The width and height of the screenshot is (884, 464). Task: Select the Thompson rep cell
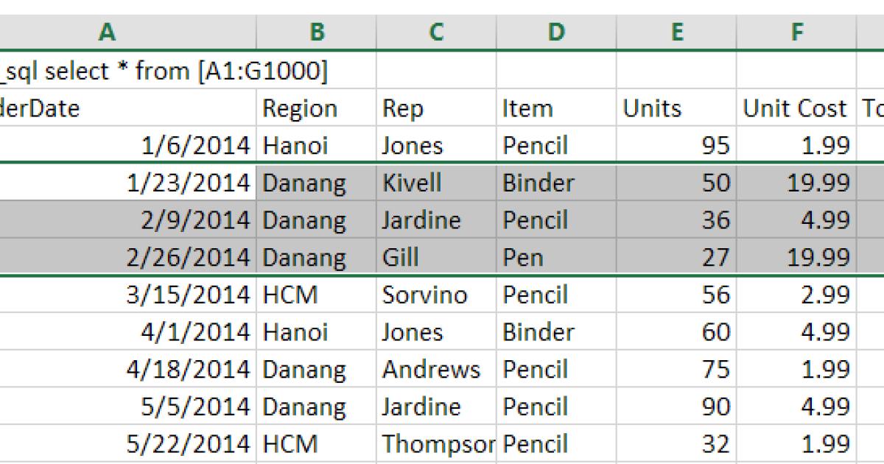(438, 444)
